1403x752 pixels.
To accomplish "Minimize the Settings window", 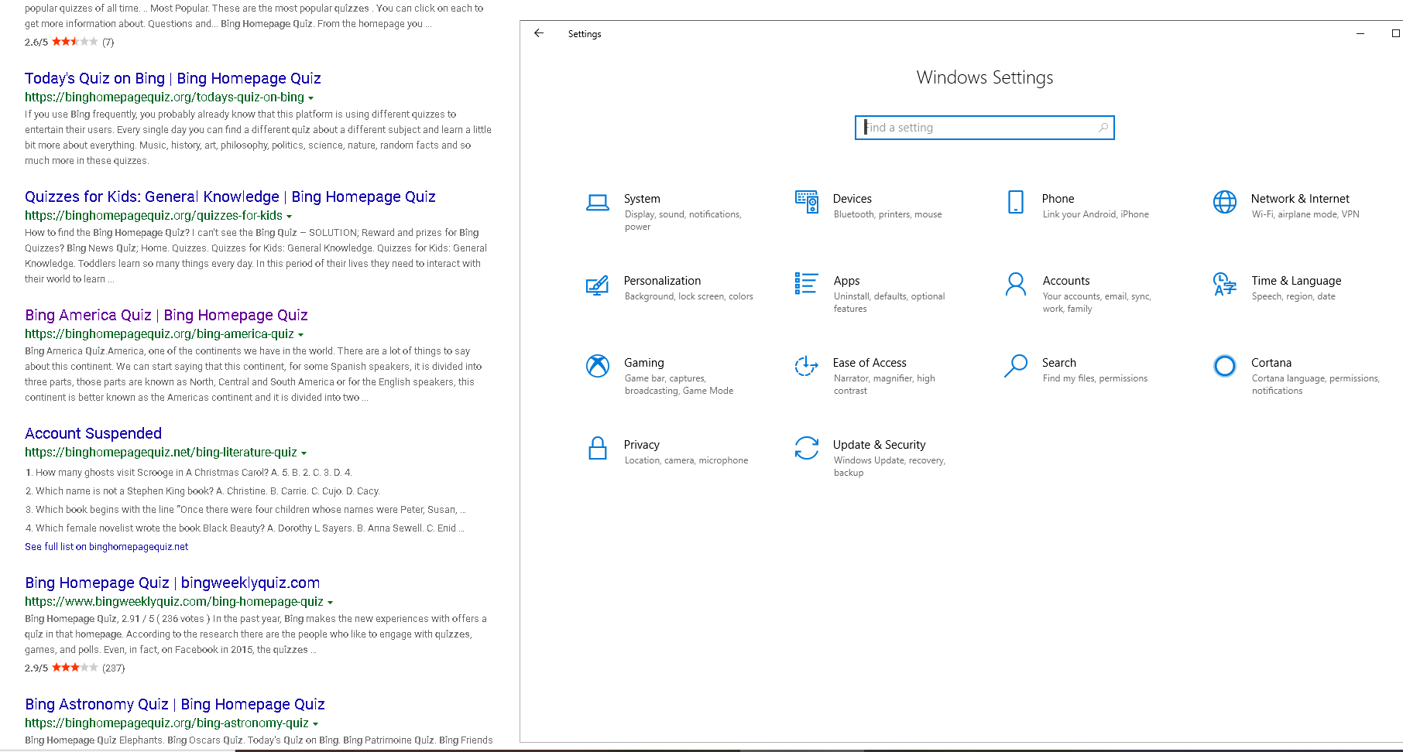I will click(1360, 33).
